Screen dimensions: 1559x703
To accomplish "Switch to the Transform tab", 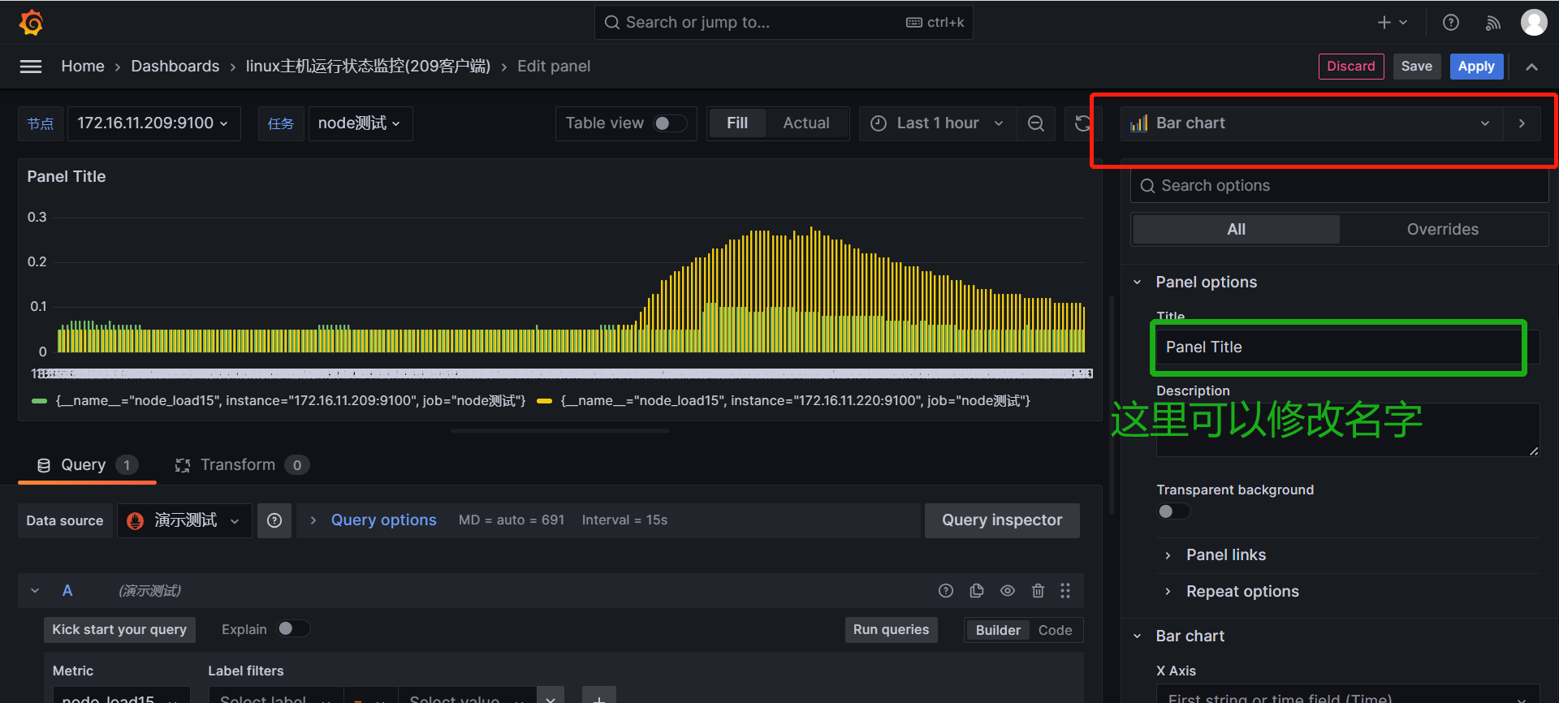I will [x=238, y=465].
